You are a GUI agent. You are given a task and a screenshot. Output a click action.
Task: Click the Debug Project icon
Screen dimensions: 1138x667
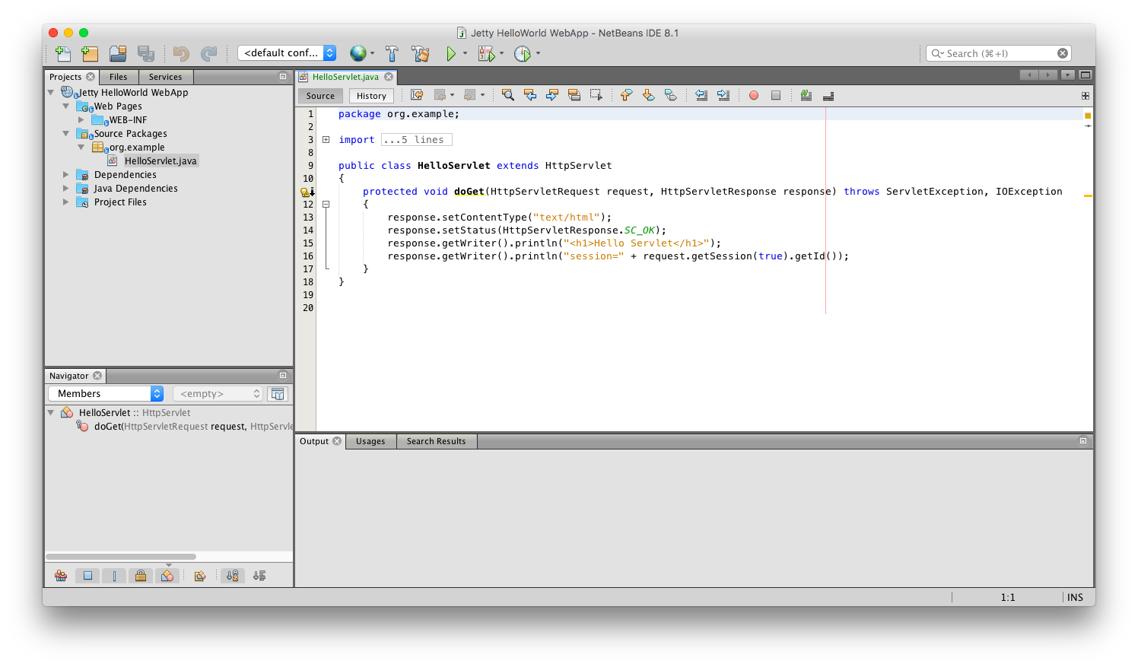pos(485,53)
